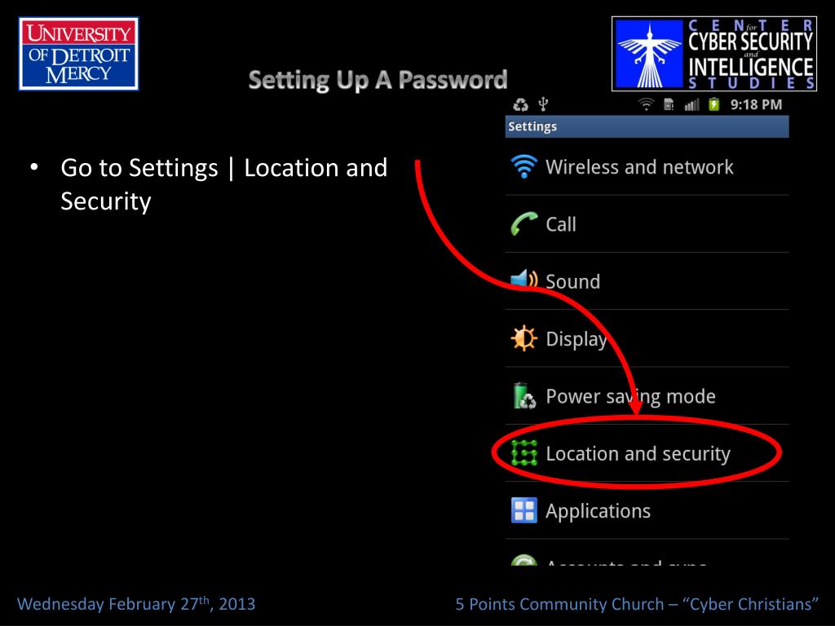Click the green Location and security icon

point(524,453)
